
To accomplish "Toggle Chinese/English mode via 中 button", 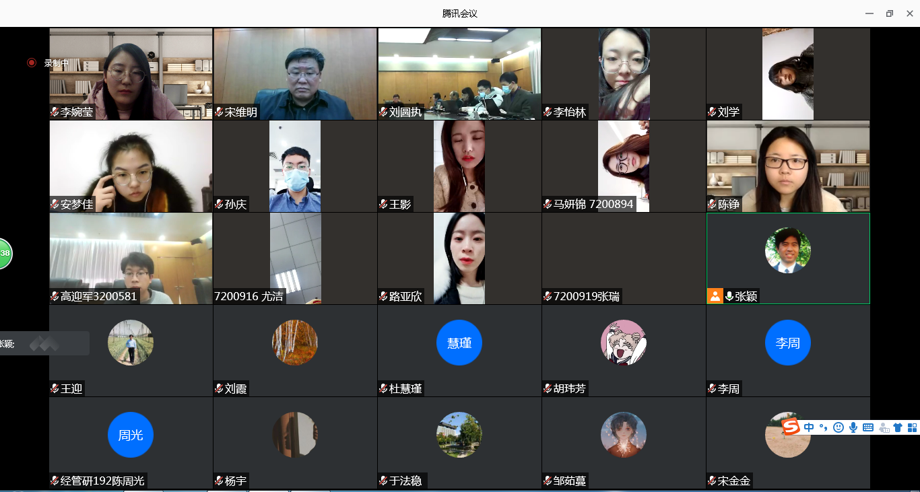I will (x=809, y=427).
